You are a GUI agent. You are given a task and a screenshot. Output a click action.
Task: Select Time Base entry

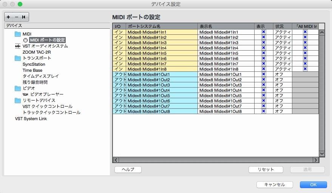(x=32, y=70)
